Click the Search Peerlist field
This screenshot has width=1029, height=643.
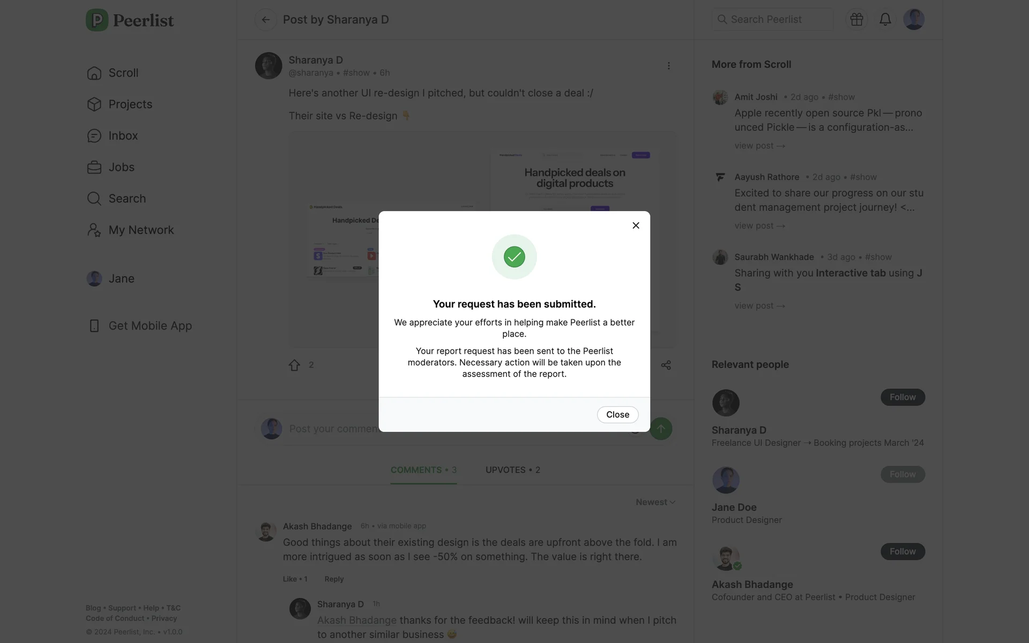[772, 19]
